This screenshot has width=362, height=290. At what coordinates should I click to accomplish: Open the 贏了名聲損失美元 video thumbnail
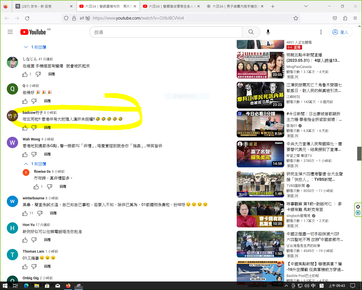[260, 154]
